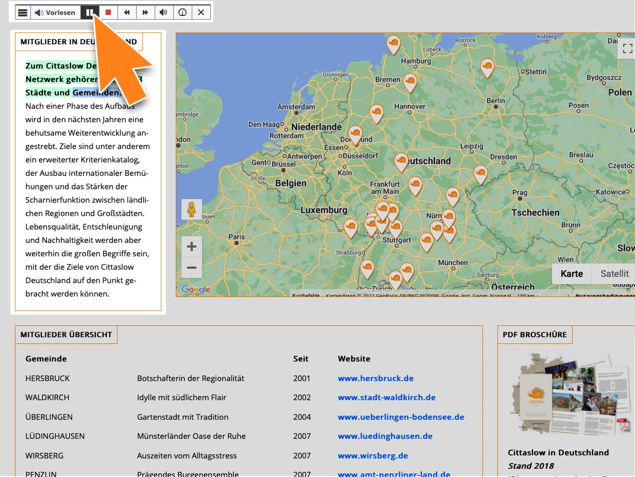
Task: Zoom in on the map with plus
Action: 192,247
